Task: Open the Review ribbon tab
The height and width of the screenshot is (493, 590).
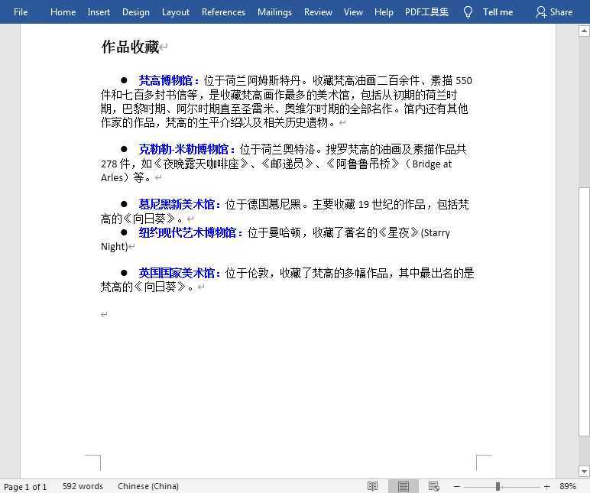Action: click(318, 12)
